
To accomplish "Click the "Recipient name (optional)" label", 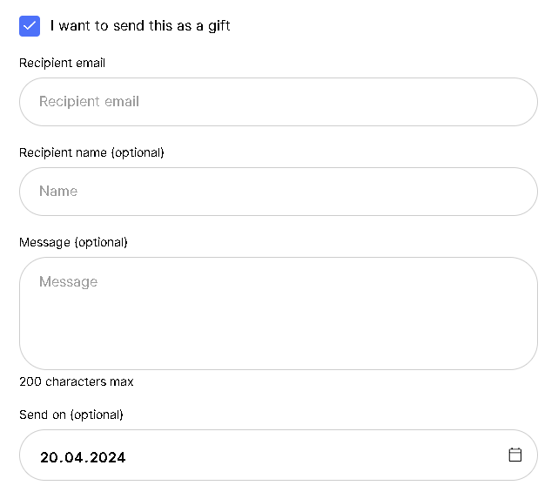I will pyautogui.click(x=91, y=152).
